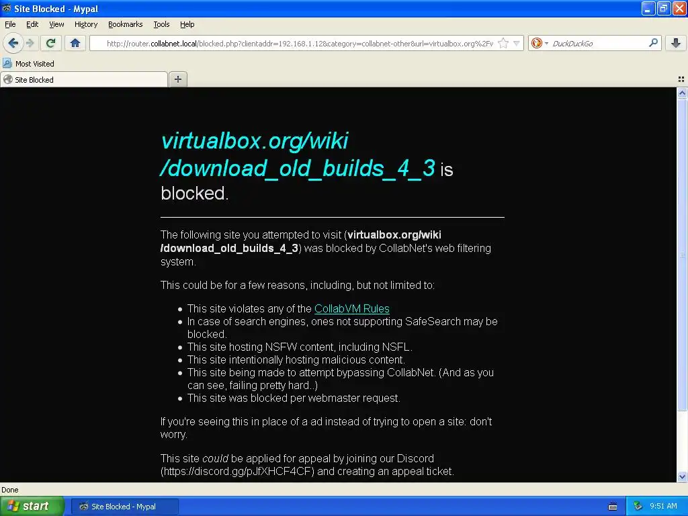Open the Most Visited bookmarks folder
This screenshot has height=516, width=688.
(x=28, y=64)
